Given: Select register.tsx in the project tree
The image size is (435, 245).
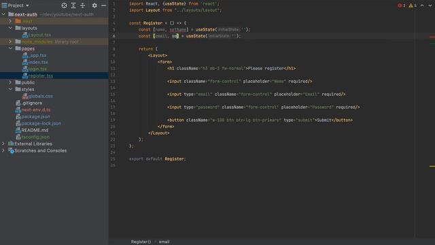Looking at the screenshot, I should tap(41, 76).
